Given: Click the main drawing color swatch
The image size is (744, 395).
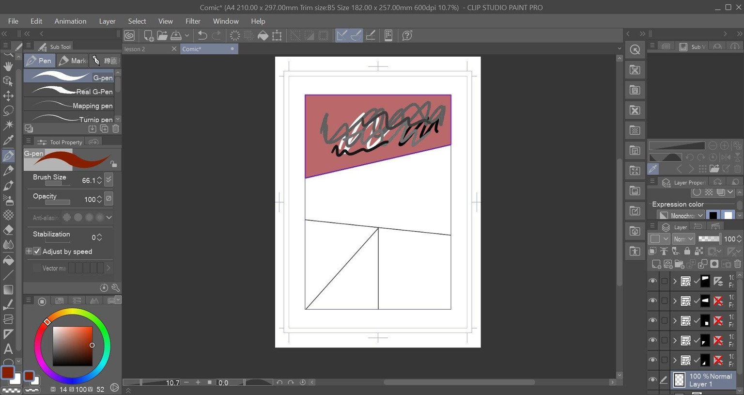Looking at the screenshot, I should pyautogui.click(x=8, y=373).
